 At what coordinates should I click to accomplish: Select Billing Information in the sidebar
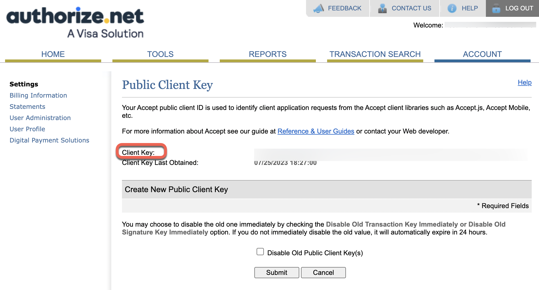click(38, 95)
